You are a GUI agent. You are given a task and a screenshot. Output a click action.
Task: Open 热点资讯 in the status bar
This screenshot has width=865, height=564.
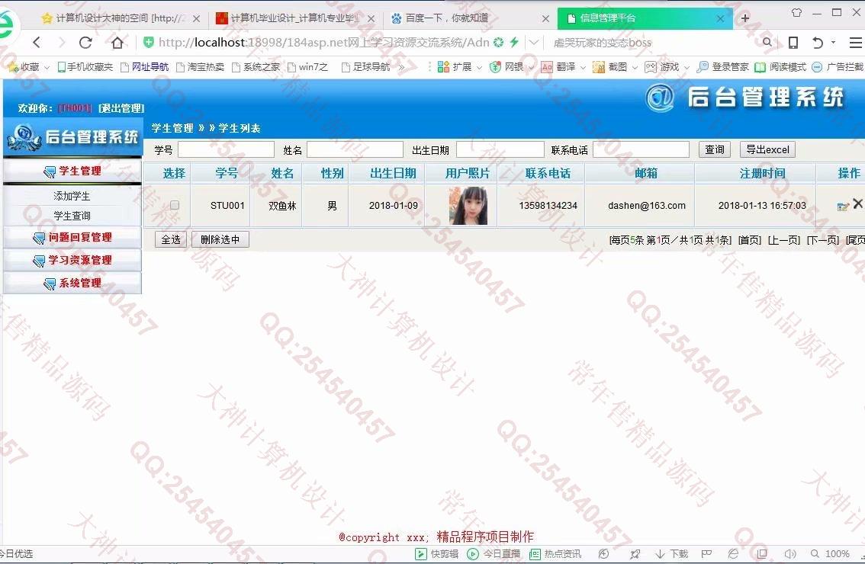[x=555, y=553]
